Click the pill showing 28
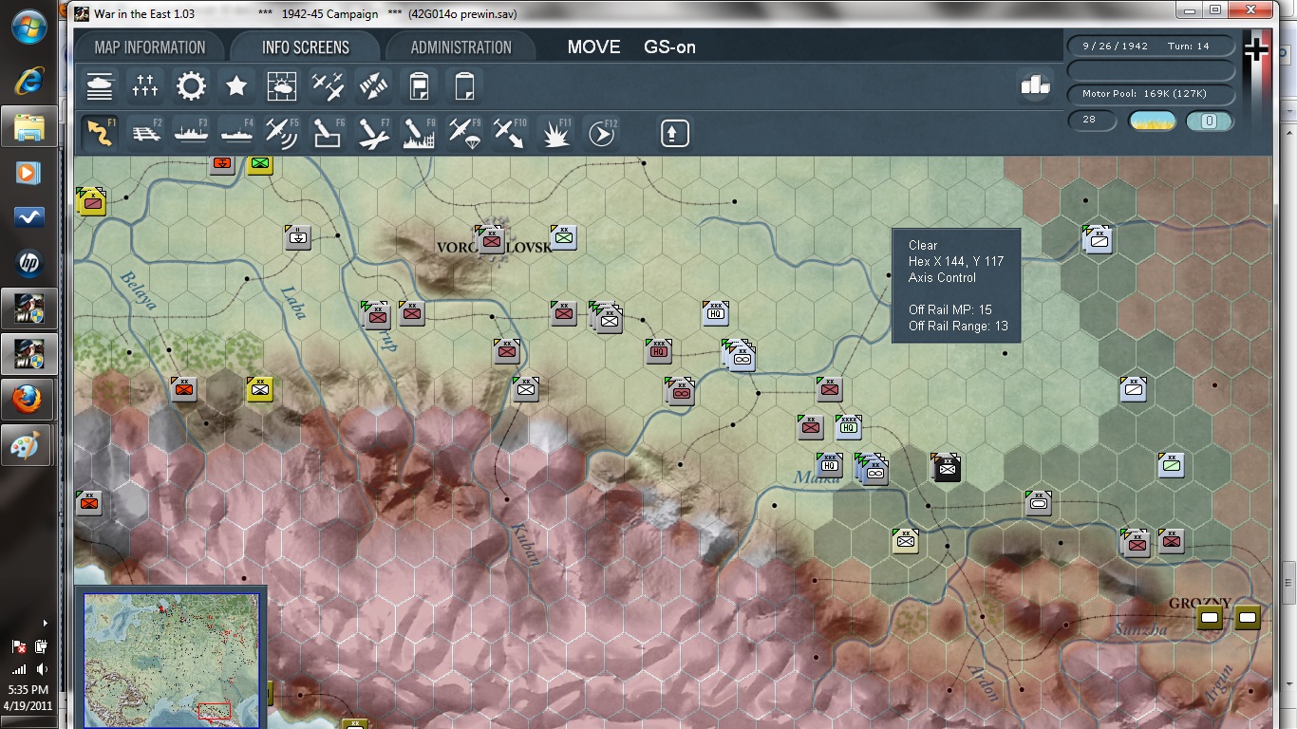1297x729 pixels. [x=1090, y=121]
